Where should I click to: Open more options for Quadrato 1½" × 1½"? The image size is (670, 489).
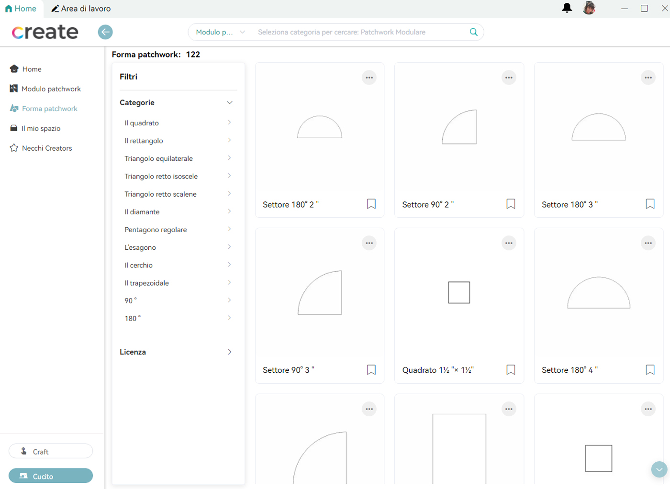coord(508,244)
